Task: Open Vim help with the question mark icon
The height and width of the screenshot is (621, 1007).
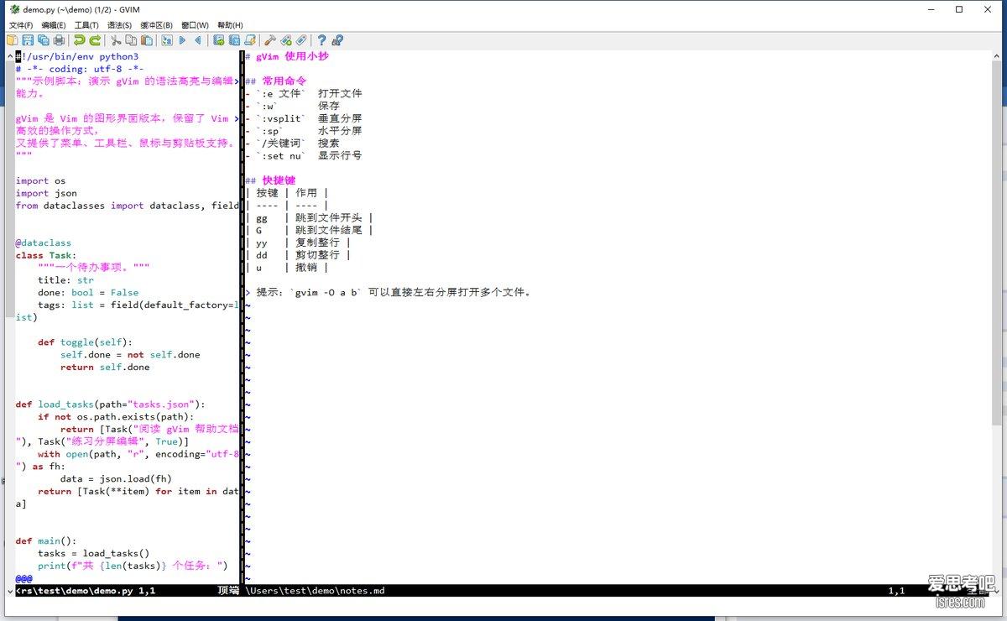Action: (x=321, y=40)
